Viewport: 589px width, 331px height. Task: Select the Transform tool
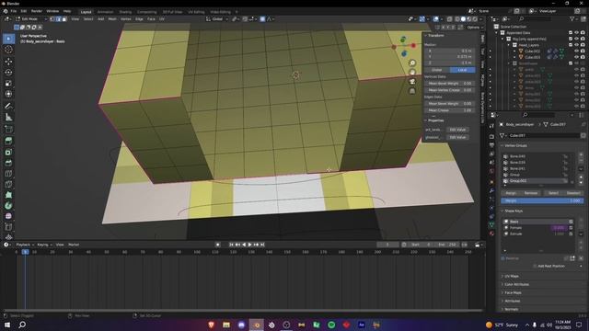8,94
